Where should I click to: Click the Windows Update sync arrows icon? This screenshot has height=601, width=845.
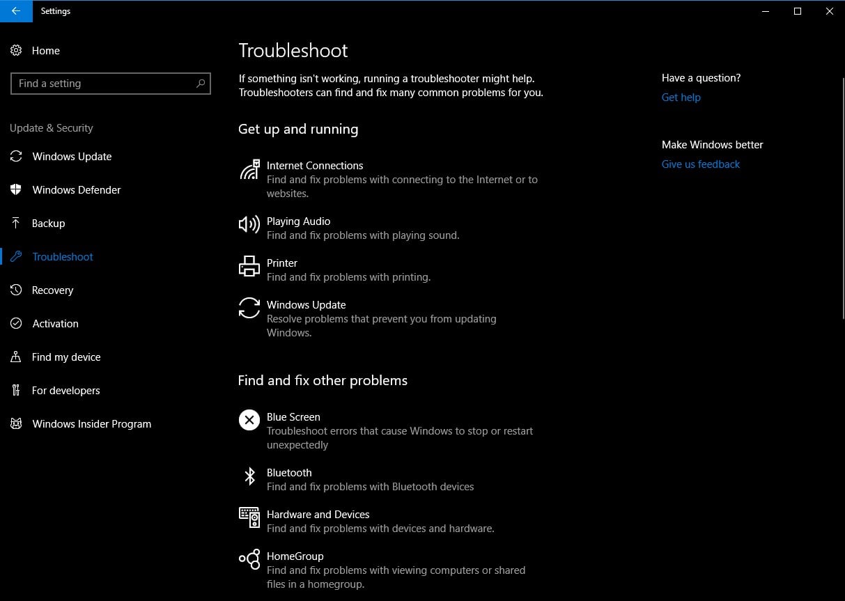coord(249,308)
